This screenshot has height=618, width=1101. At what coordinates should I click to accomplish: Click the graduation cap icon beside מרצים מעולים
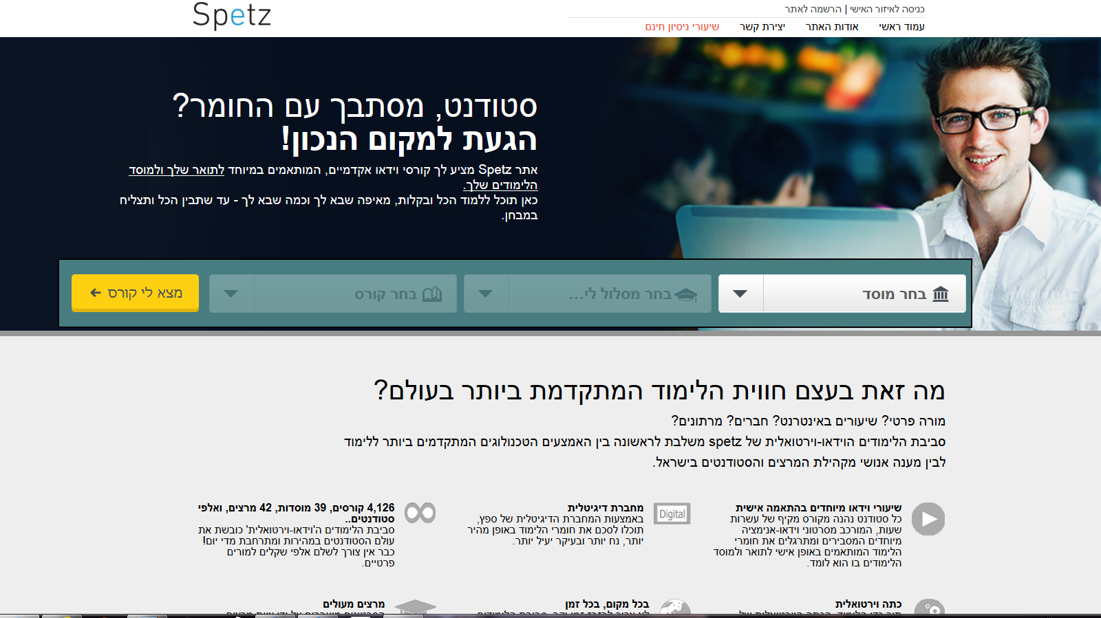click(x=415, y=606)
